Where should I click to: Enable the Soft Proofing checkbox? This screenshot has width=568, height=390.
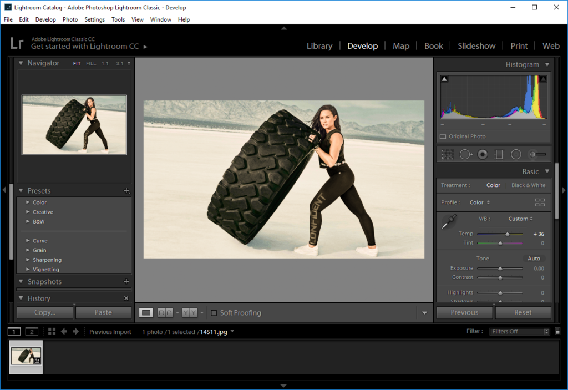coord(214,313)
